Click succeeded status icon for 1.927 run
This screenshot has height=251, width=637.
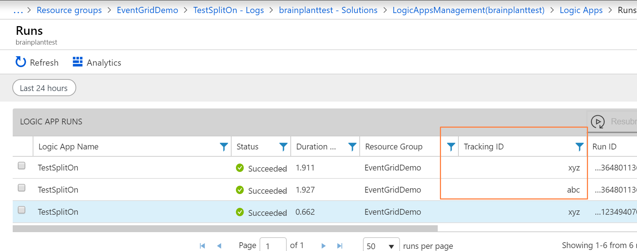point(240,190)
